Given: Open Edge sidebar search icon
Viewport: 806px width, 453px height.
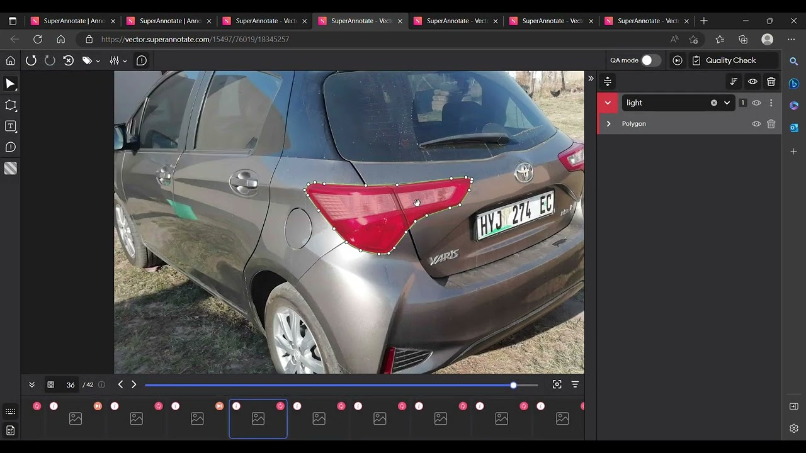Looking at the screenshot, I should [793, 62].
